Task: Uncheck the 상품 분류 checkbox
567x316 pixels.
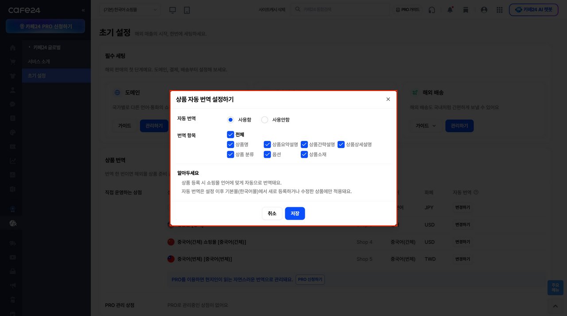Action: pos(230,154)
